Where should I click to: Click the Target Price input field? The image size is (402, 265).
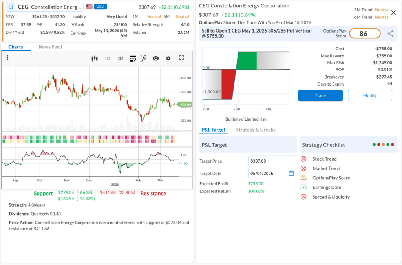tap(272, 161)
